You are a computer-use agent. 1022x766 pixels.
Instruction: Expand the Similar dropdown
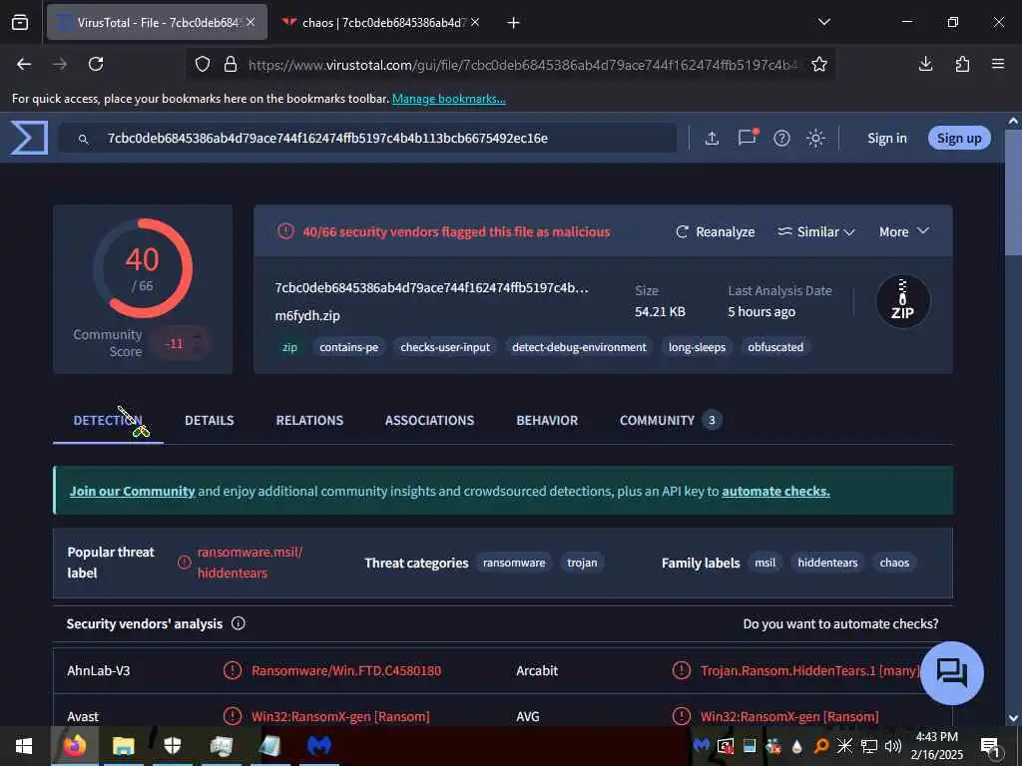[816, 231]
